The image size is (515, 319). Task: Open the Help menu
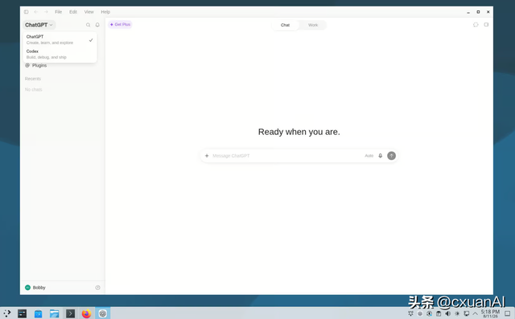105,12
